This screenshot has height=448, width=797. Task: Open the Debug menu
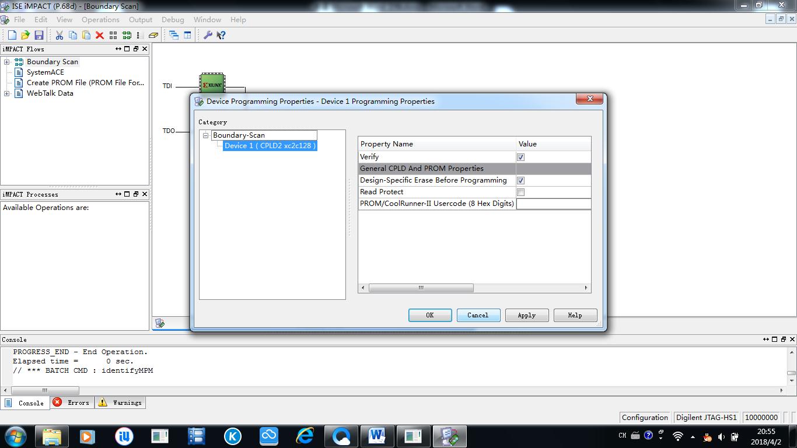pos(173,19)
